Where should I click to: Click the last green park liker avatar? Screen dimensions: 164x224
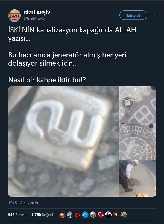tap(124, 214)
